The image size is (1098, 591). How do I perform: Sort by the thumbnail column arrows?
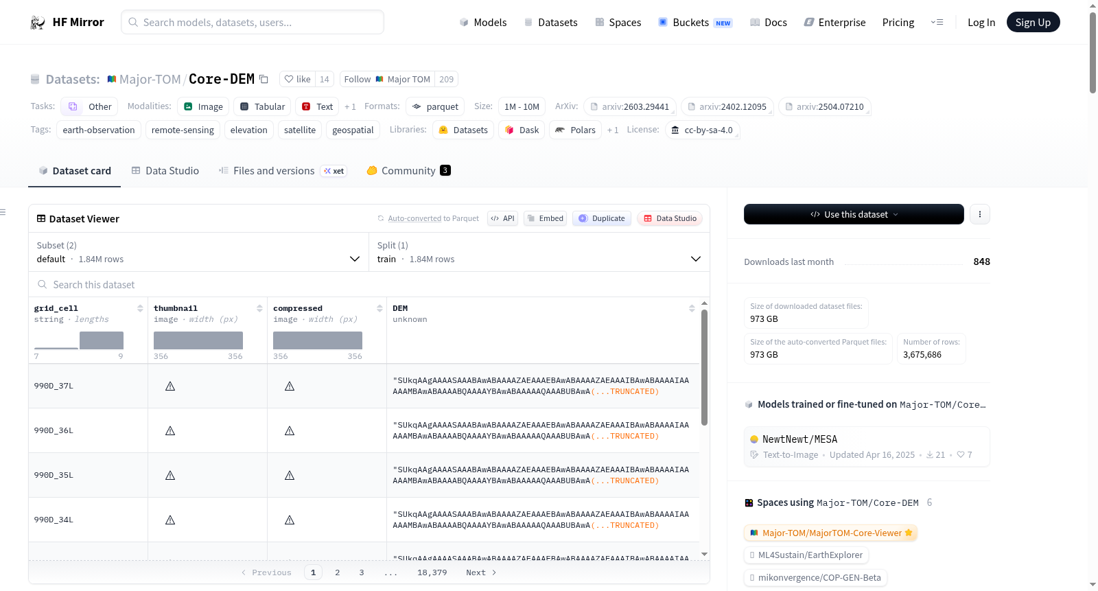[259, 308]
